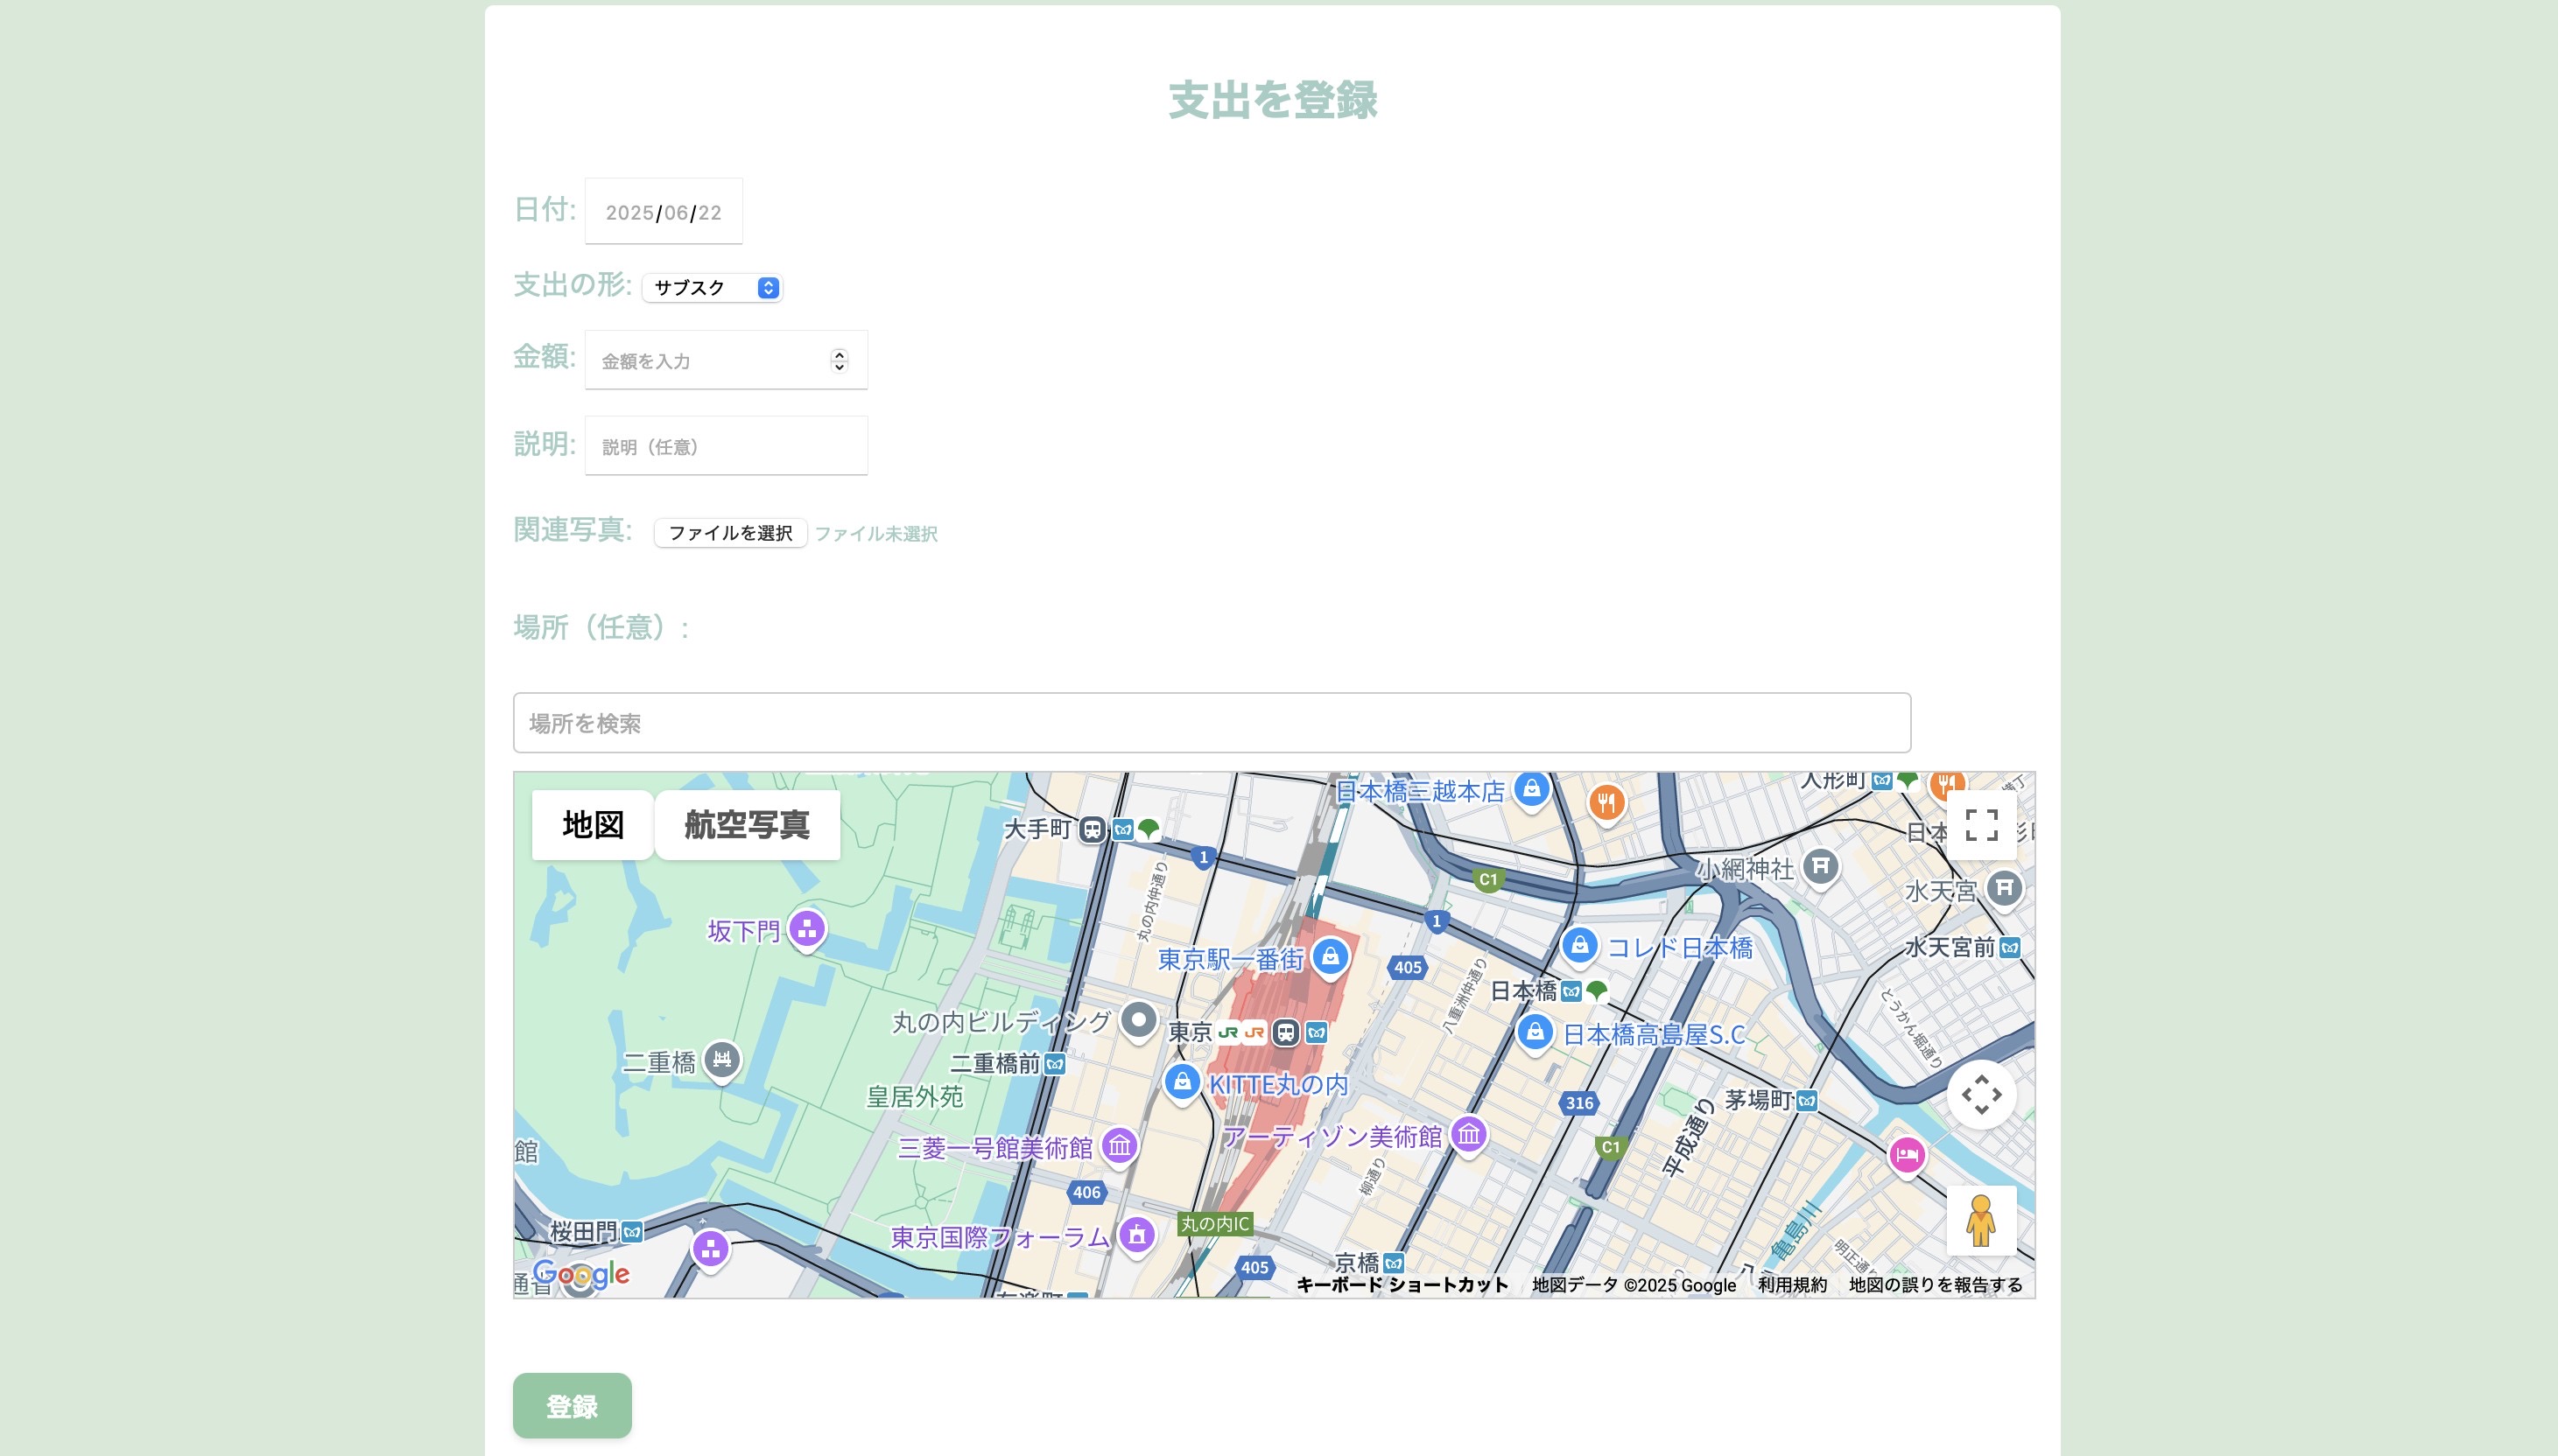
Task: Open the 支出の形 dropdown showing サブスク
Action: tap(713, 288)
